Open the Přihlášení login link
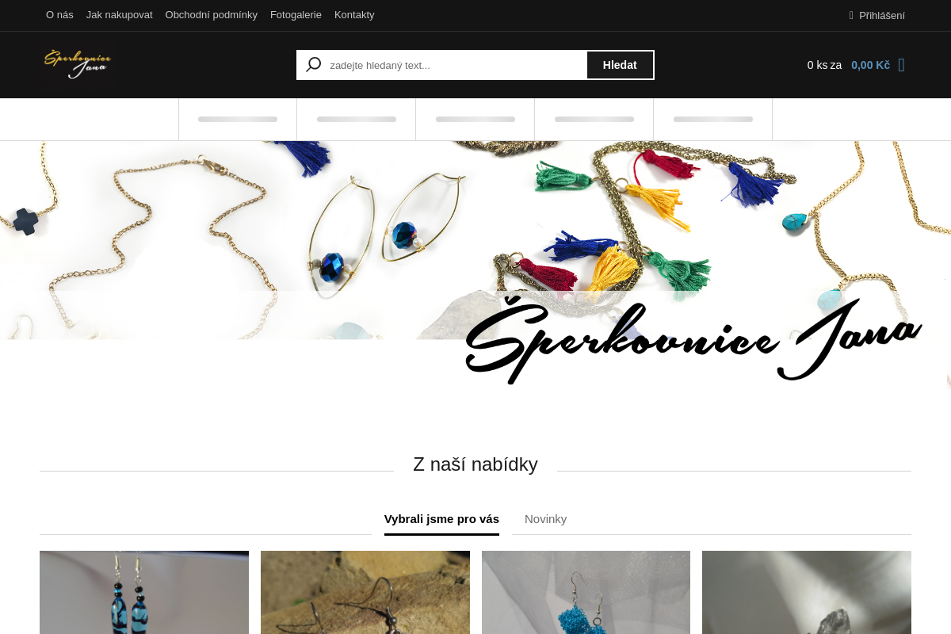The width and height of the screenshot is (951, 634). (x=881, y=15)
